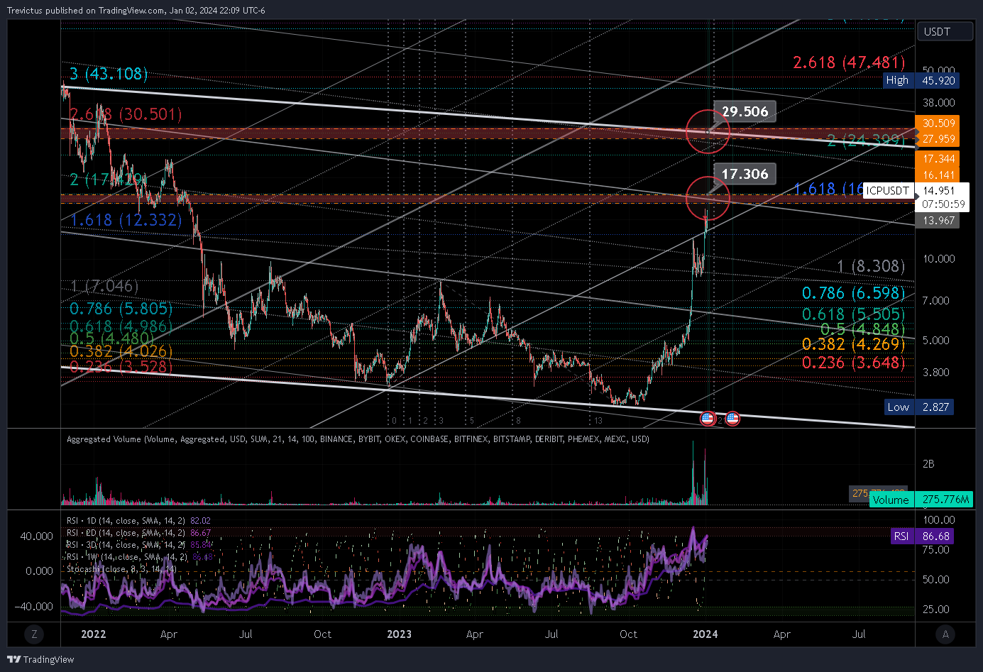
Task: Select the Aggregated Volume indicator legend
Action: (358, 439)
